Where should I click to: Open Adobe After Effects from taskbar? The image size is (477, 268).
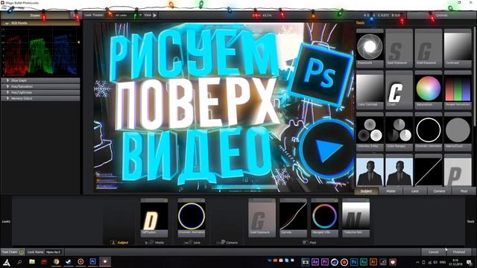[x=315, y=262]
